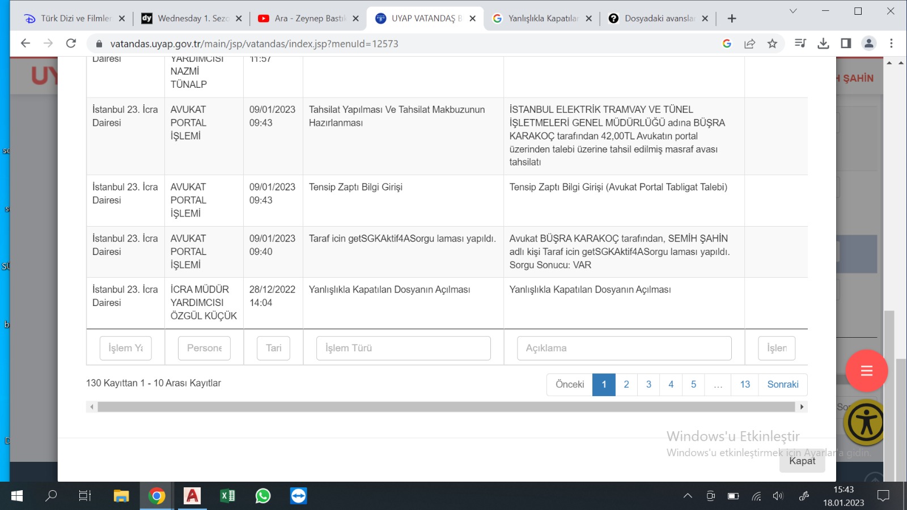This screenshot has height=510, width=907.
Task: Open Task View on taskbar
Action: coord(84,496)
